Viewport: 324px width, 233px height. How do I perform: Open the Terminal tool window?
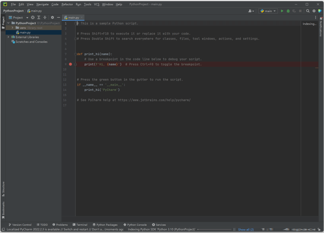[x=80, y=225]
